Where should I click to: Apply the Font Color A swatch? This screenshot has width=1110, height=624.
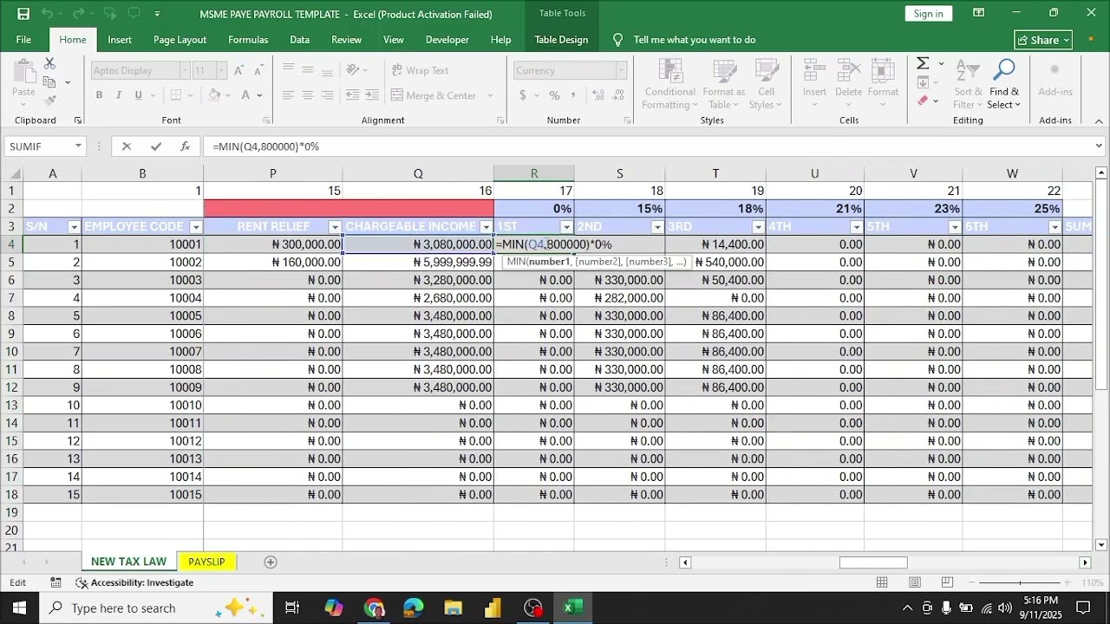[246, 95]
